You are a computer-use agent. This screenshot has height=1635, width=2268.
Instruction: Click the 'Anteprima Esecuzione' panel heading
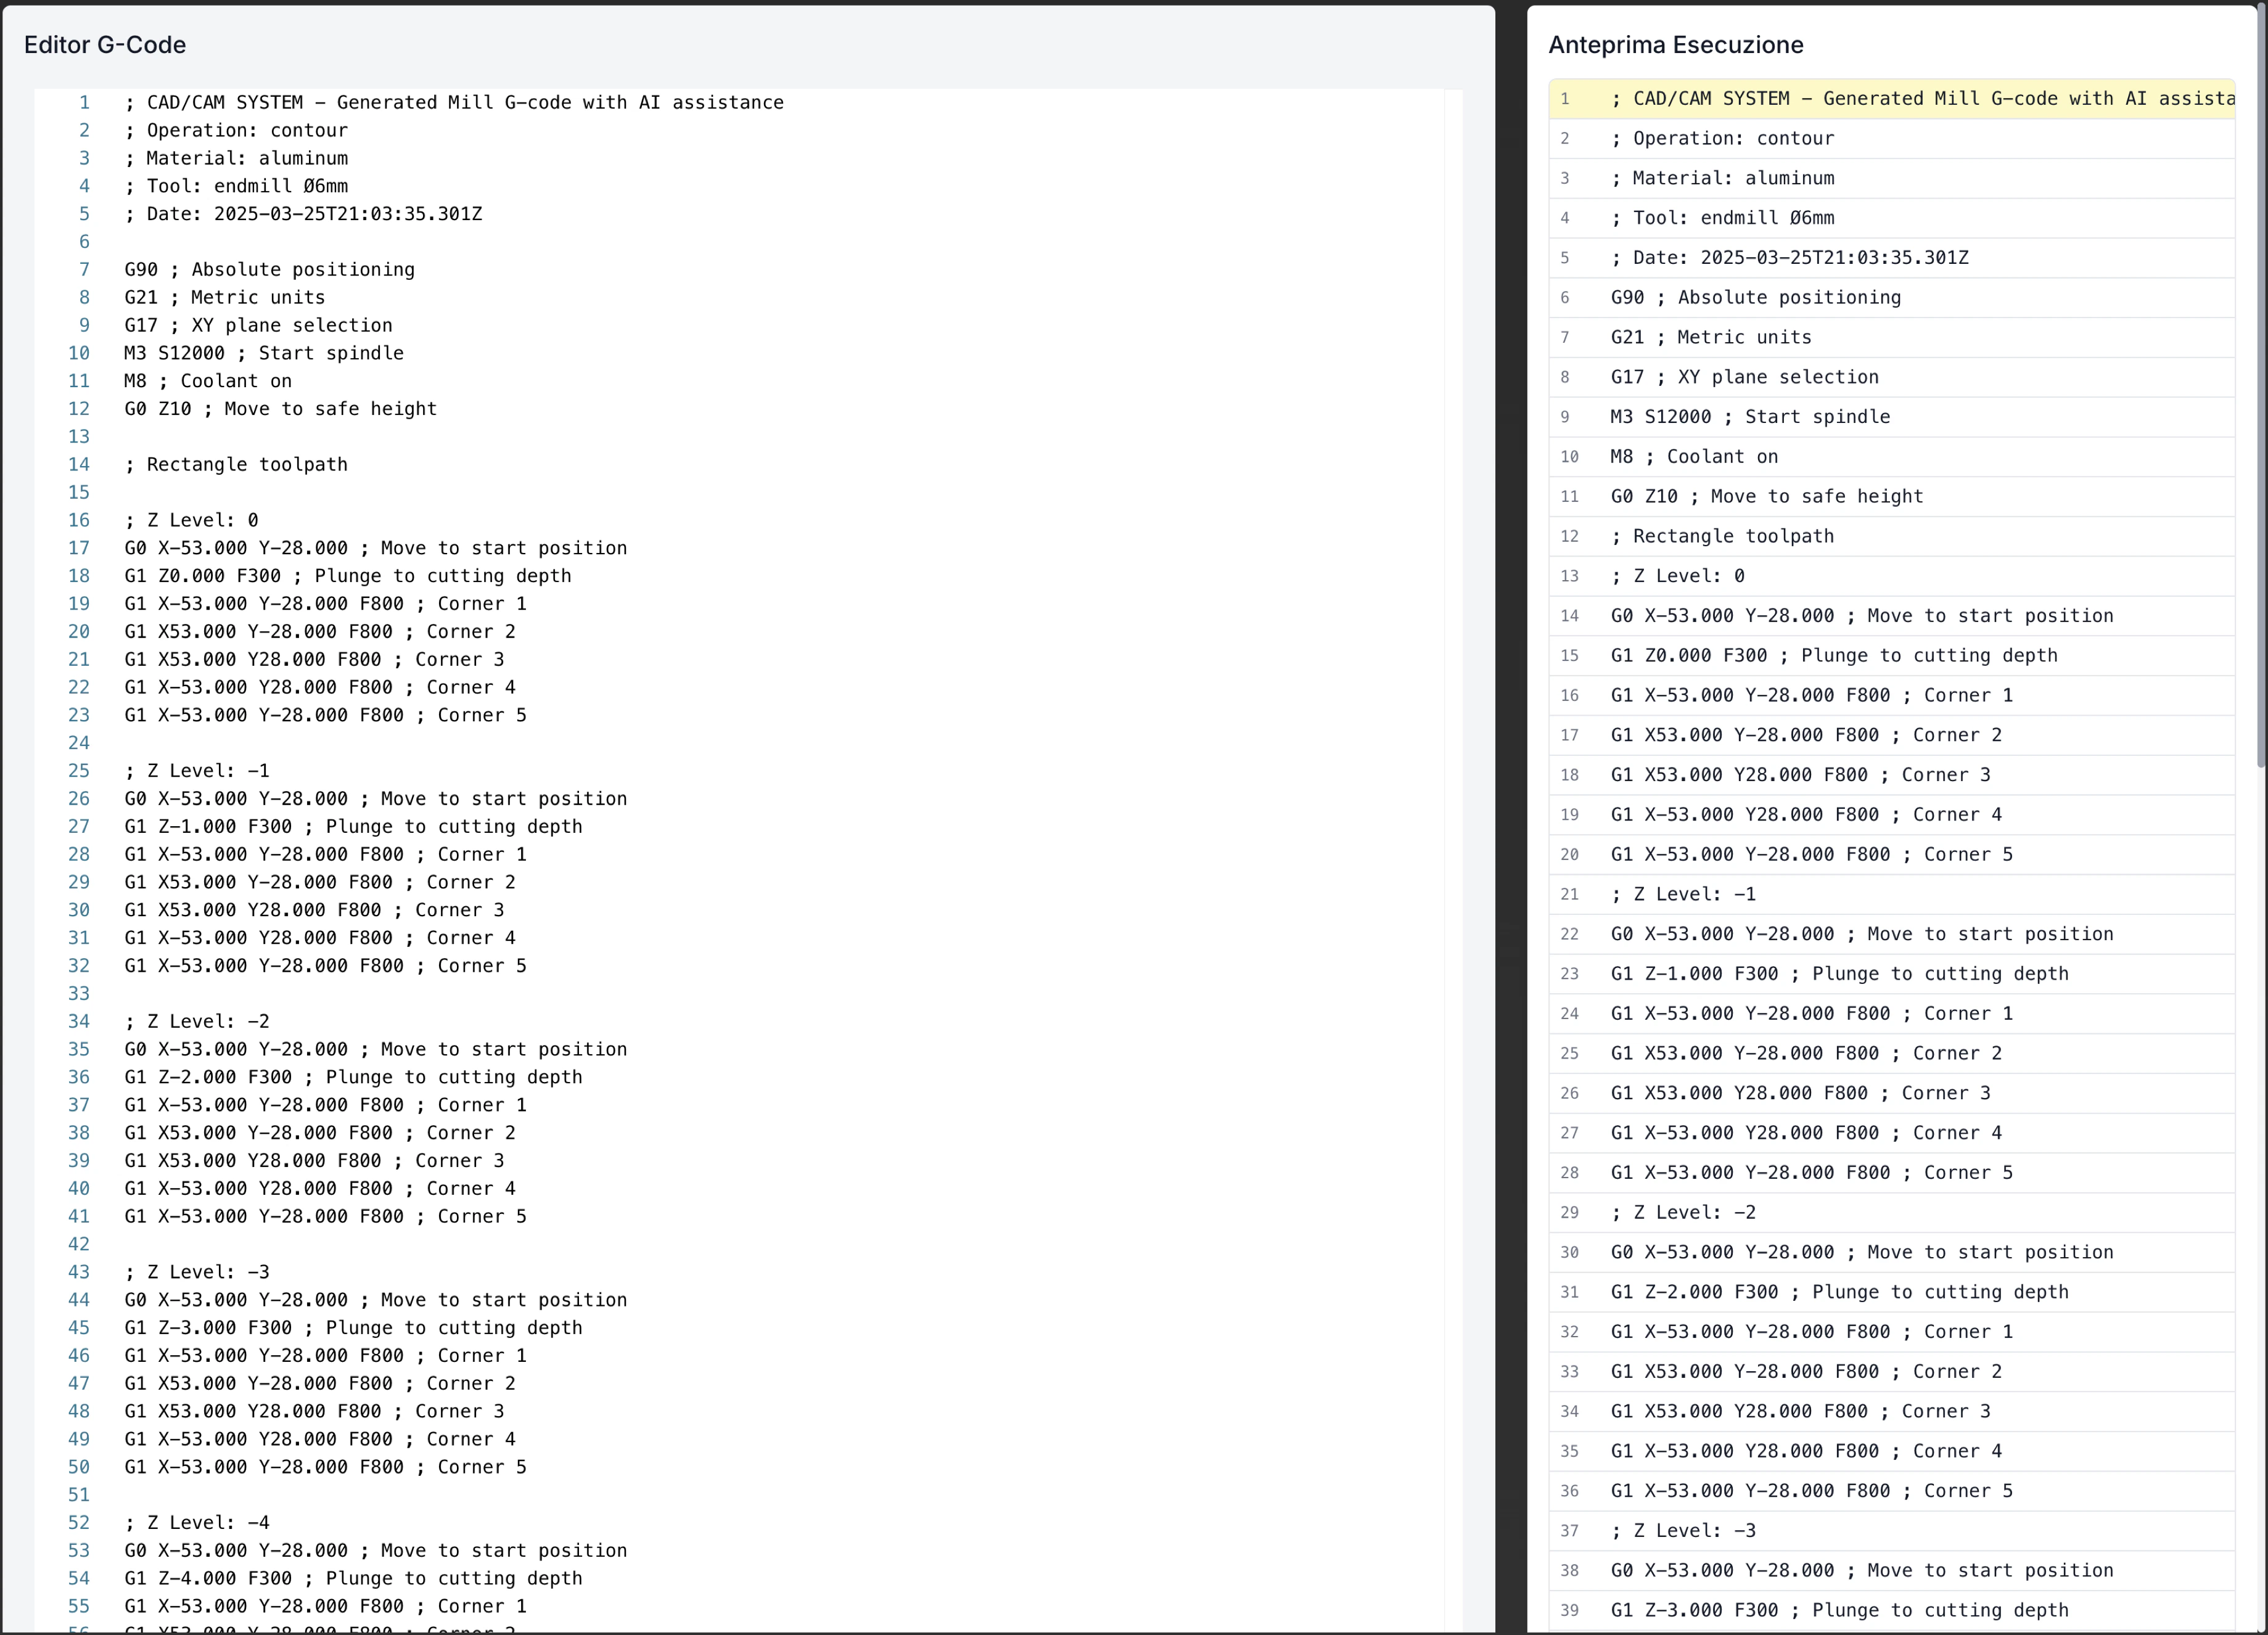click(1676, 45)
